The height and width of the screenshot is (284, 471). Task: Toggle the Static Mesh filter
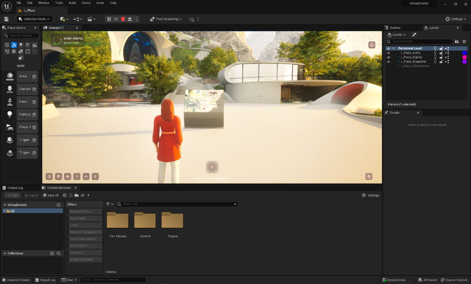point(85,246)
